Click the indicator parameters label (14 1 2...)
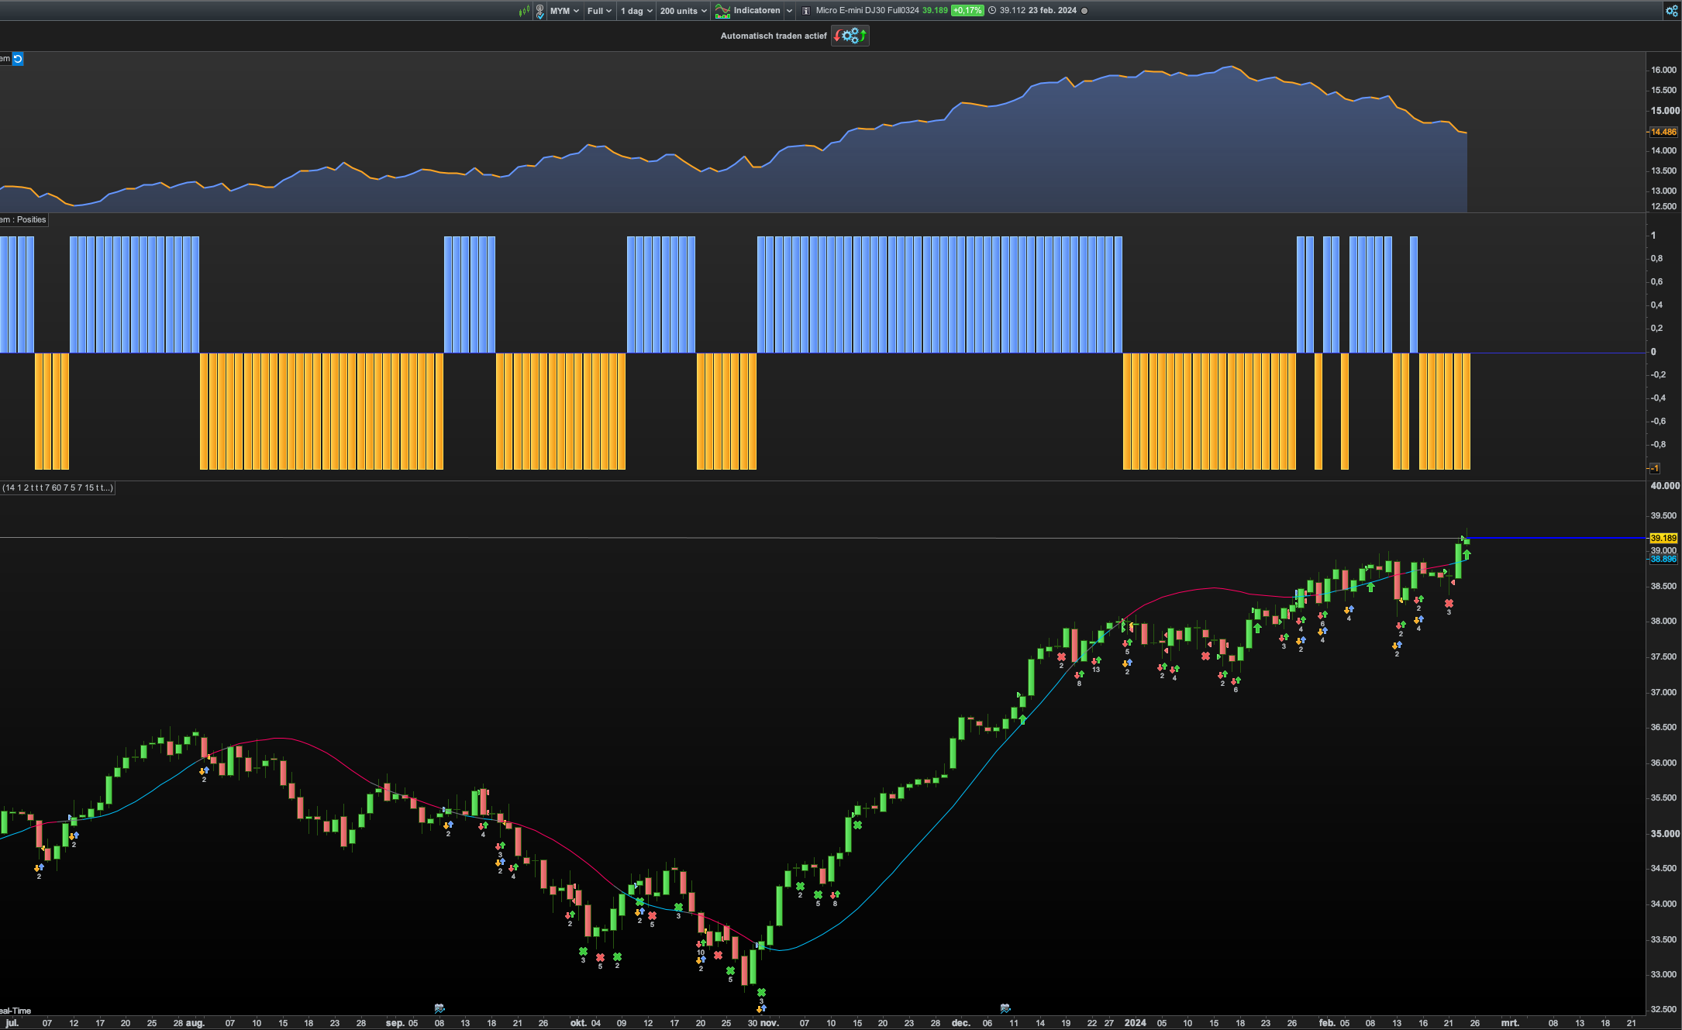The width and height of the screenshot is (1682, 1030). click(58, 488)
